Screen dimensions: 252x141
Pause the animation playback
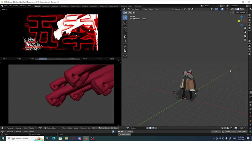tap(126, 132)
